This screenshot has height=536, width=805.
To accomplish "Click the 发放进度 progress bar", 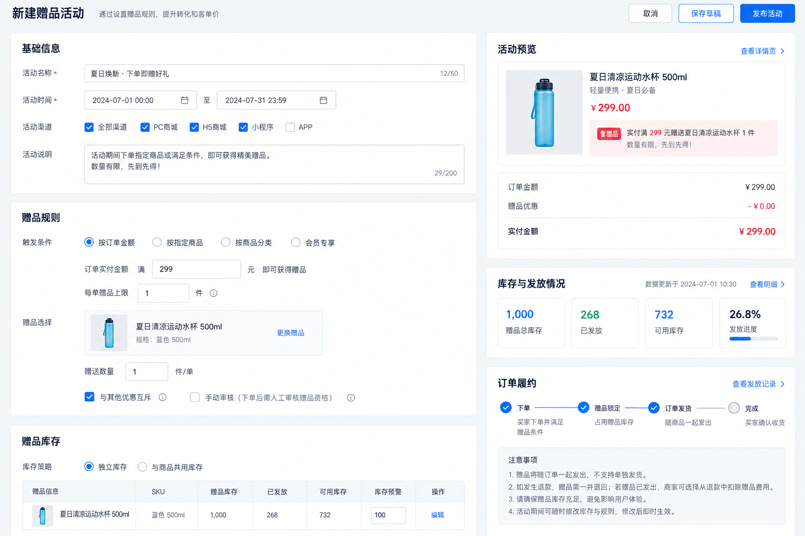I will point(754,339).
